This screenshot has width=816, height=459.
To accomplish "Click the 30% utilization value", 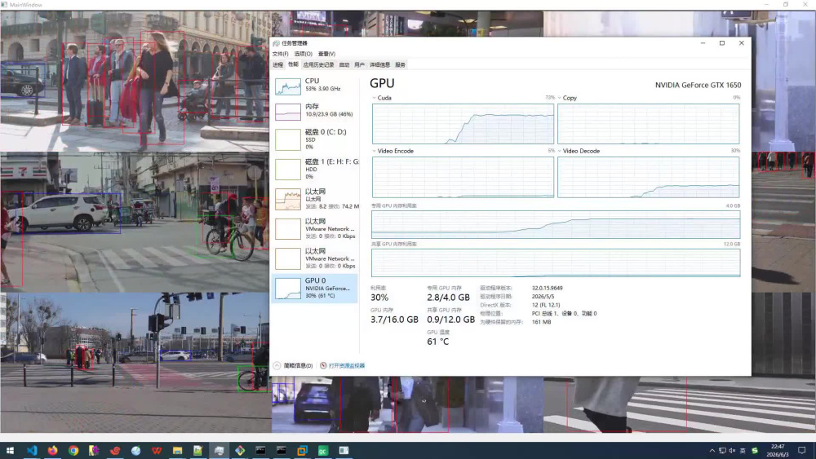I will 379,298.
